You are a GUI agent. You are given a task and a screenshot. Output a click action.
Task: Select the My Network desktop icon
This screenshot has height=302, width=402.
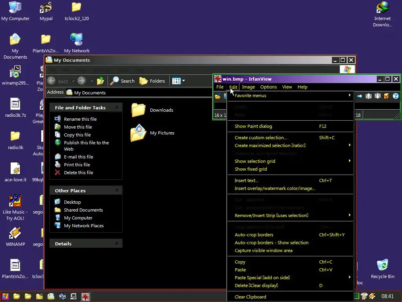coord(77,43)
